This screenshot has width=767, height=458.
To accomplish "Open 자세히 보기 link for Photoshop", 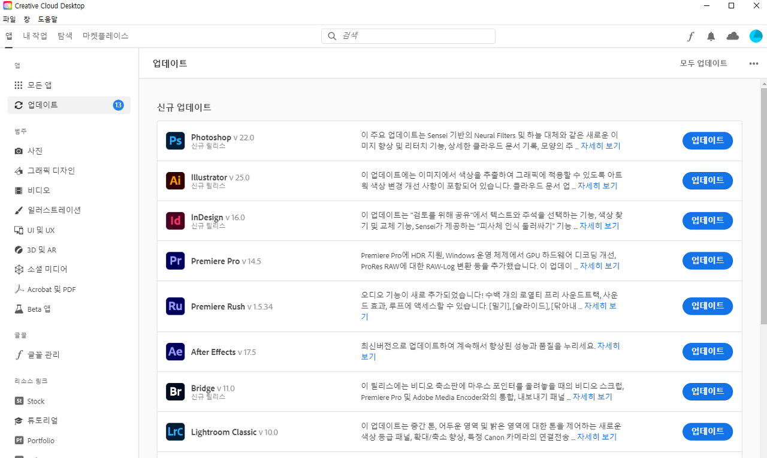I will click(x=600, y=146).
